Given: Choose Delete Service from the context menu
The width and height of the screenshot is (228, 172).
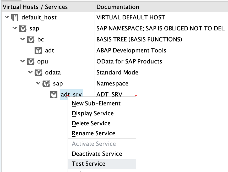Looking at the screenshot, I should point(91,123).
